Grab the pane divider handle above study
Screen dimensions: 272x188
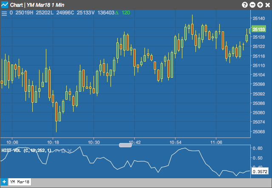click(x=125, y=145)
